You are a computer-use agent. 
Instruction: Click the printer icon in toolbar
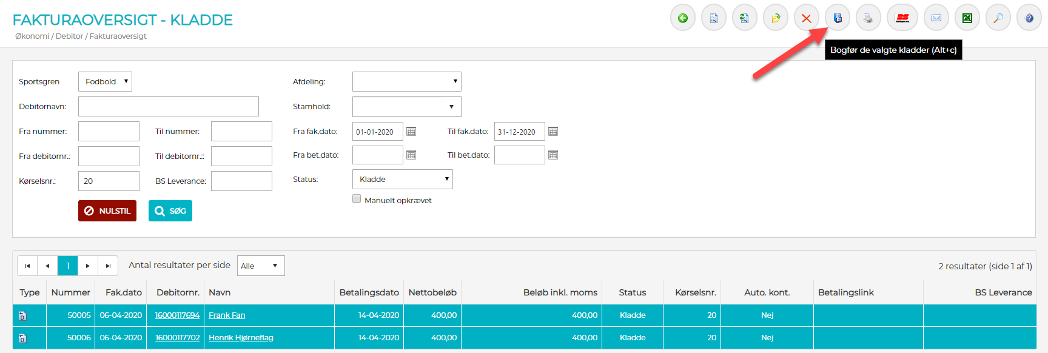pyautogui.click(x=868, y=18)
